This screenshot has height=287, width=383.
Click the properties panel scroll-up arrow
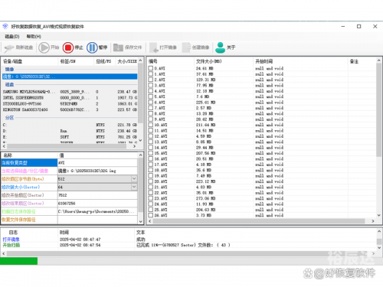[141, 155]
